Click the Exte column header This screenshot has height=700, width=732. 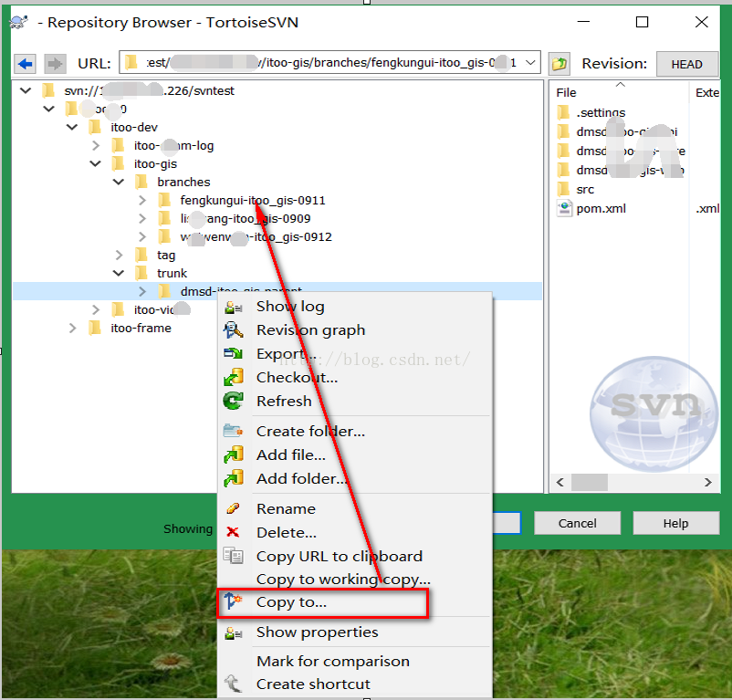[x=706, y=92]
